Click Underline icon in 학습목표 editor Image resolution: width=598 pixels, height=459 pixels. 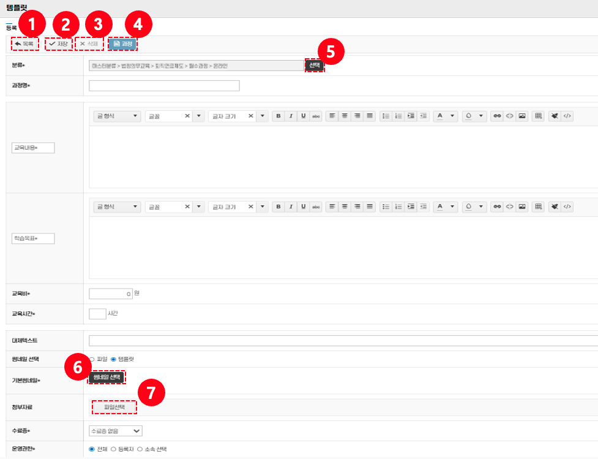coord(304,207)
